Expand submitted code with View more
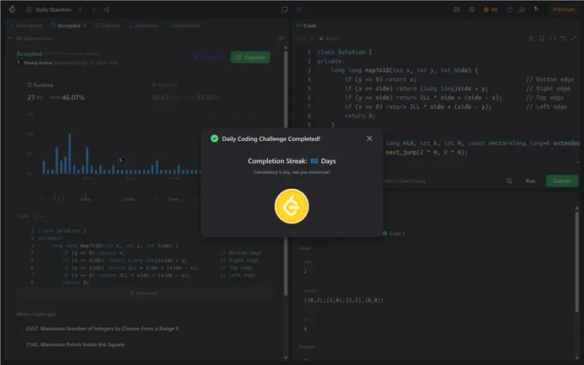The height and width of the screenshot is (365, 584). (x=143, y=293)
